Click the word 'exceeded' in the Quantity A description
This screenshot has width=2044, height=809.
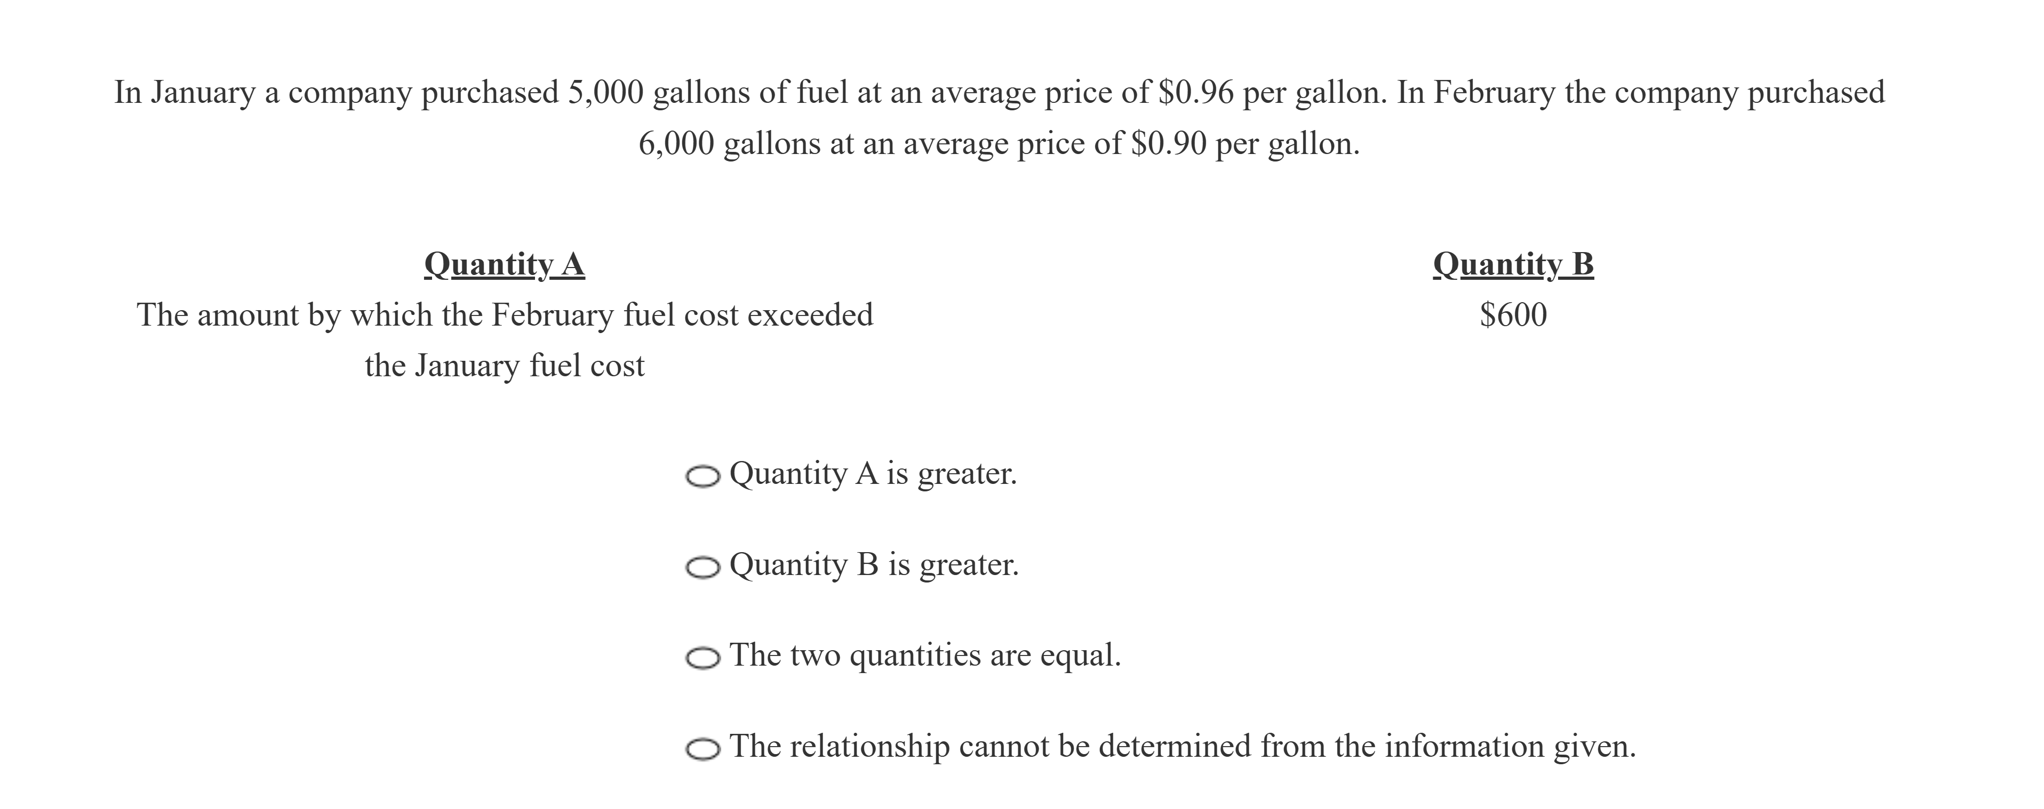(x=810, y=315)
